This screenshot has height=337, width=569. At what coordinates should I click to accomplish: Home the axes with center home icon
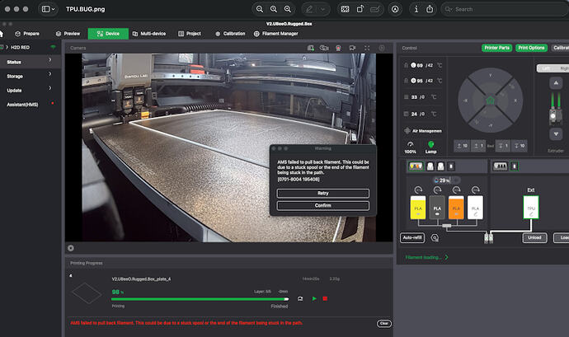[x=491, y=101]
